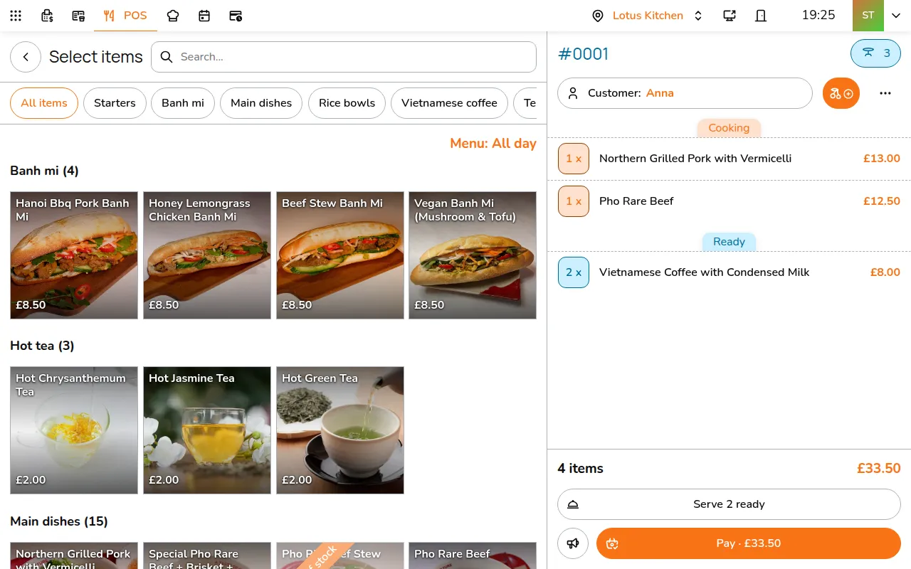The width and height of the screenshot is (911, 569).
Task: Click the item search field
Action: (344, 57)
